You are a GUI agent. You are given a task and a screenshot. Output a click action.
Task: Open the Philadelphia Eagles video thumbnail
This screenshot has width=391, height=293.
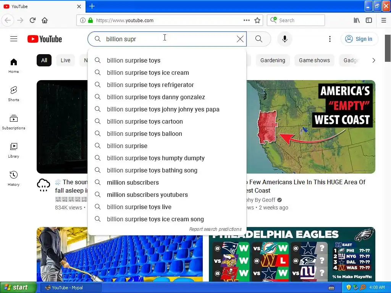[292, 254]
